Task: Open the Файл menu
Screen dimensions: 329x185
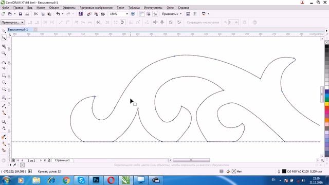Action: coord(6,8)
